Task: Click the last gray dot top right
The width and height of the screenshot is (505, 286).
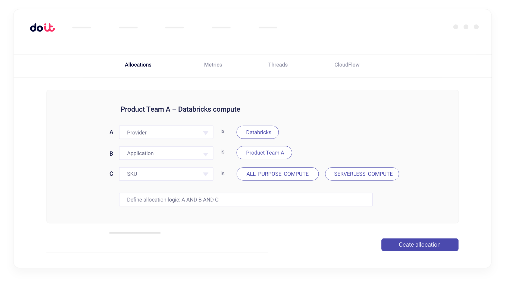Action: pos(476,27)
